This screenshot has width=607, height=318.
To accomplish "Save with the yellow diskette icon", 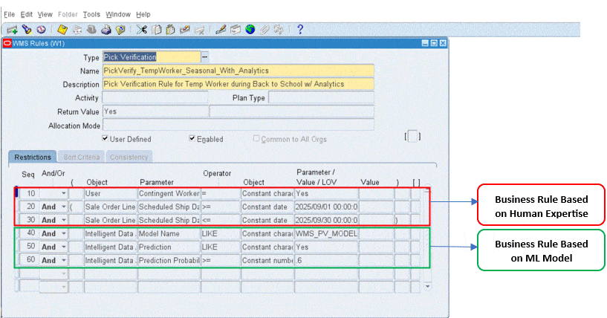I will pyautogui.click(x=62, y=30).
